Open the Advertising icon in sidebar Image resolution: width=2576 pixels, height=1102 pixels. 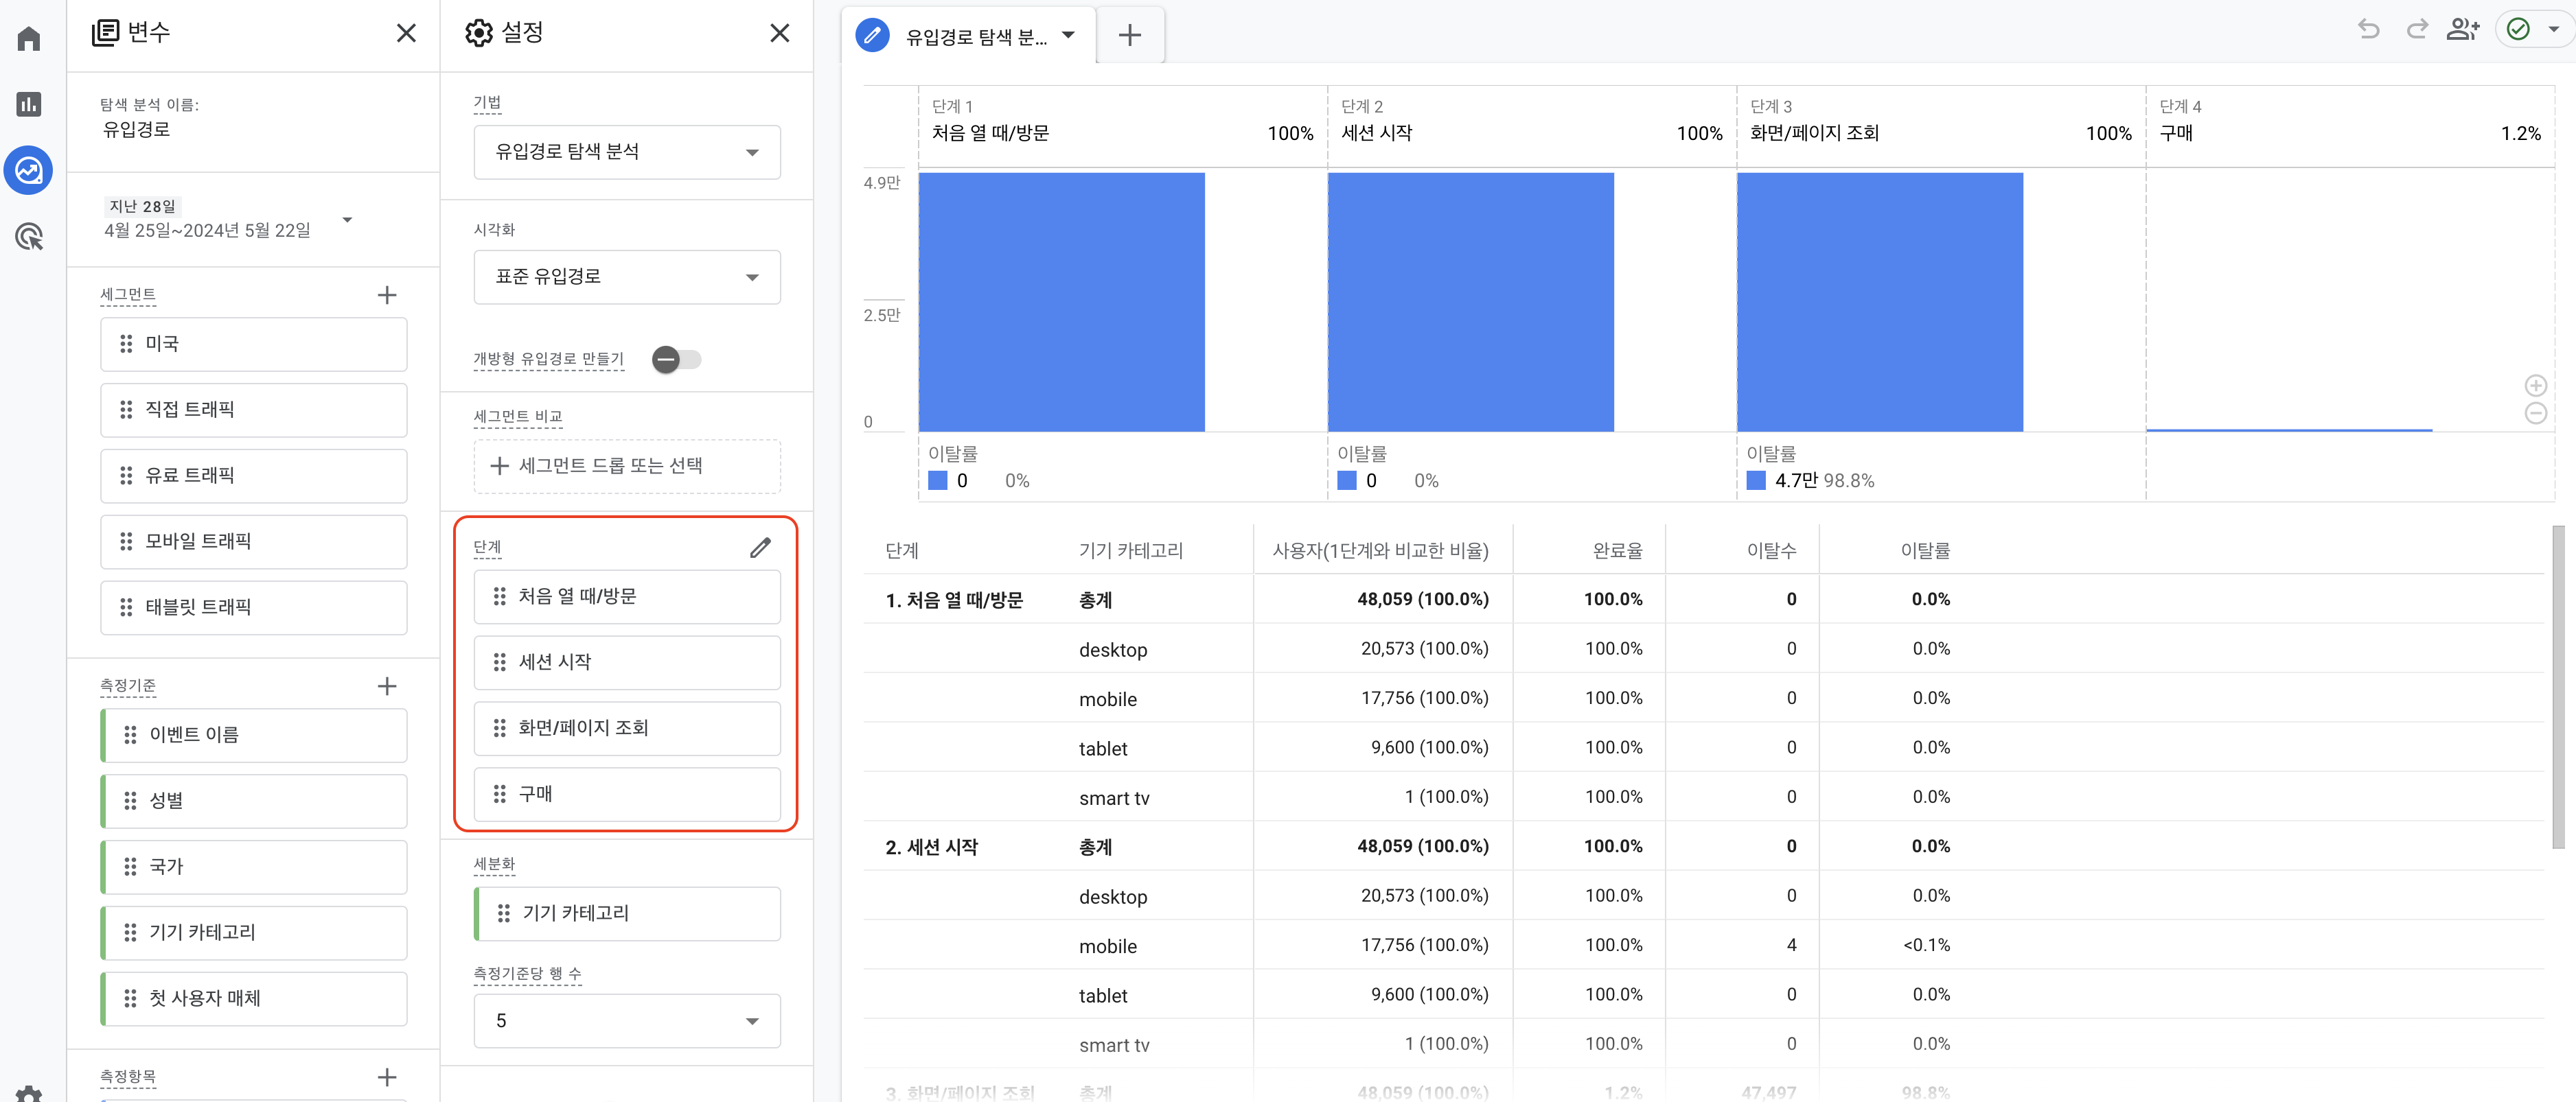29,237
